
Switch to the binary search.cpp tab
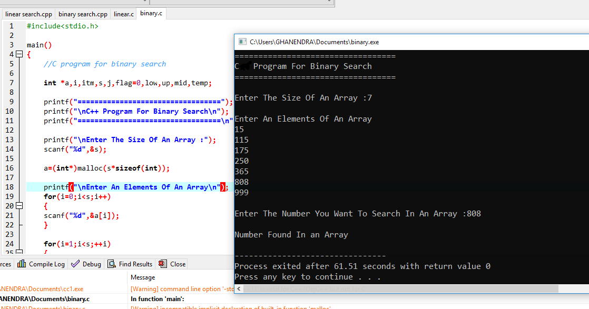(x=83, y=14)
